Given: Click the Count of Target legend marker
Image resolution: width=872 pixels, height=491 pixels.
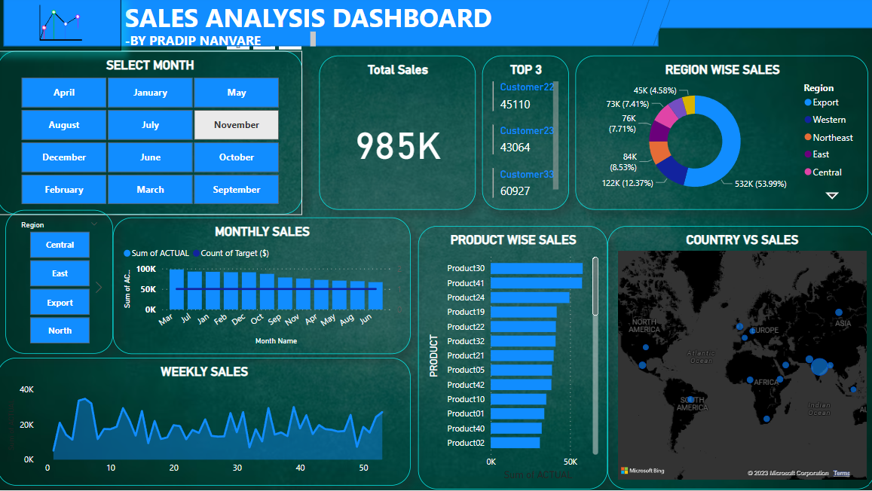Looking at the screenshot, I should click(x=196, y=254).
